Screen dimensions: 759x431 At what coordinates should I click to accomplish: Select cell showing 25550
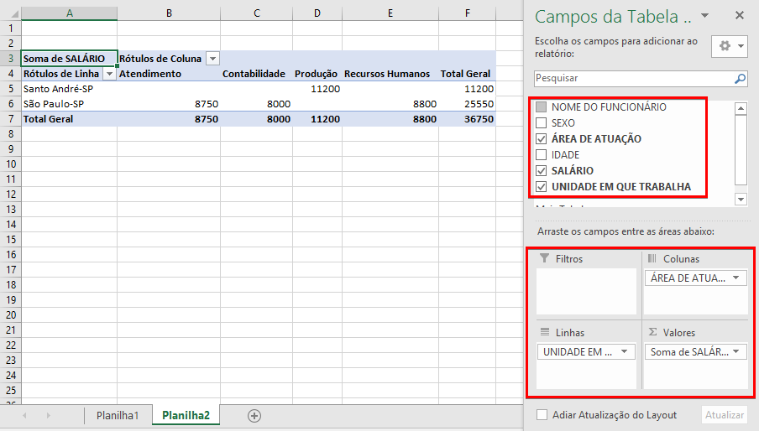467,104
